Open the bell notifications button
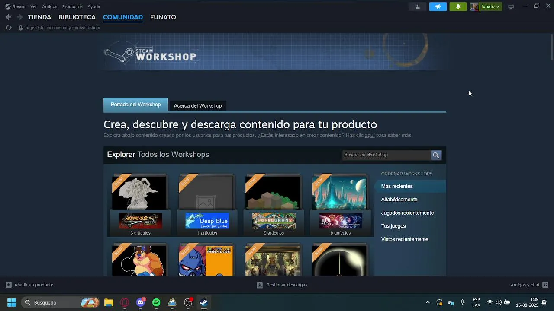This screenshot has height=311, width=554. (x=458, y=6)
